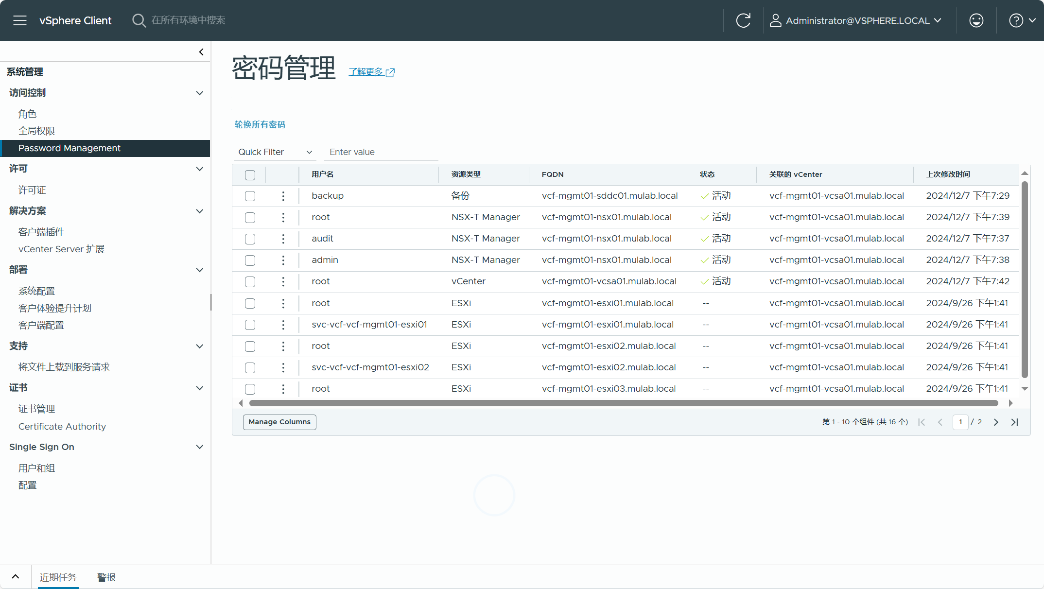Click the user account icon

pyautogui.click(x=774, y=20)
